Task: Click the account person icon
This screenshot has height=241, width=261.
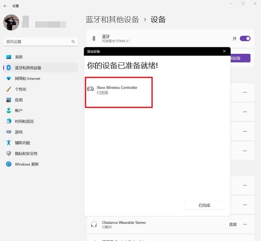Action: click(9, 111)
